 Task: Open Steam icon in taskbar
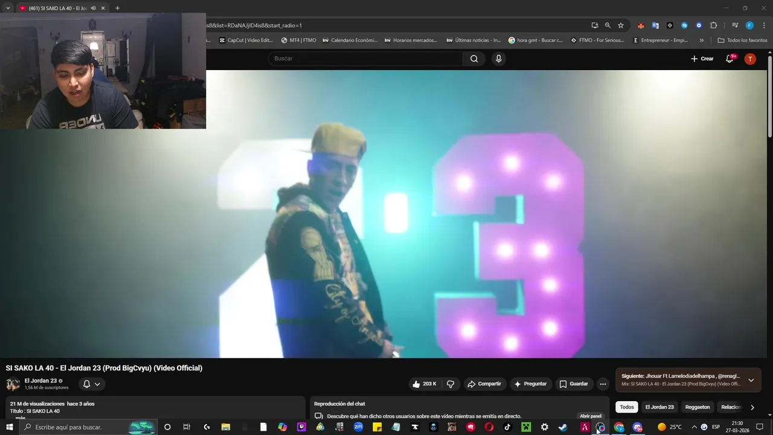563,427
